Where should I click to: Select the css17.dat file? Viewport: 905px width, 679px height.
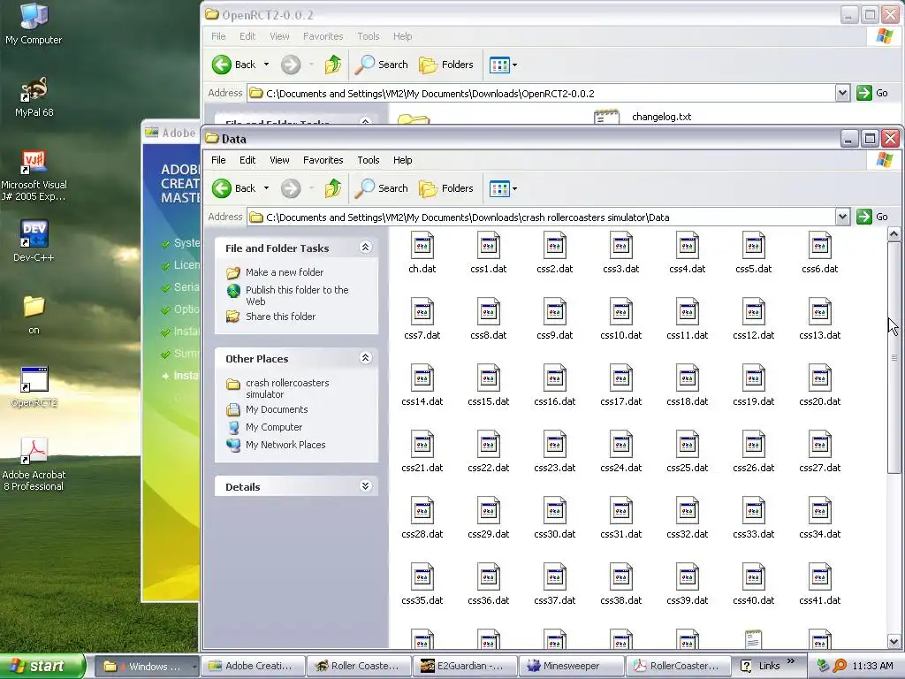click(621, 385)
